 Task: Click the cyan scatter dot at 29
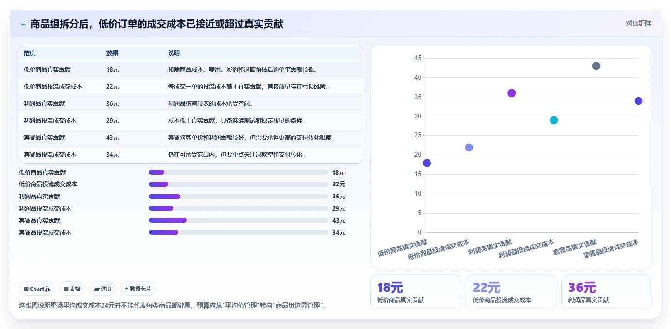click(x=553, y=120)
